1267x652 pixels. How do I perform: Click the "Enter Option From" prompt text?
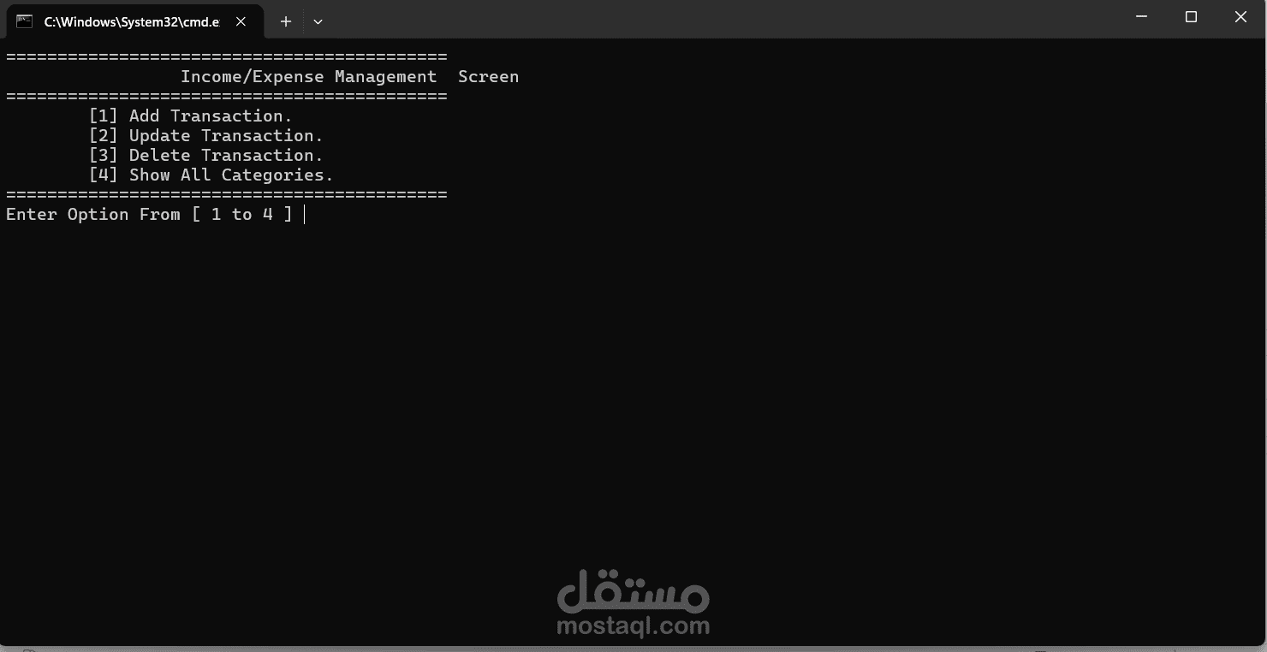pos(93,214)
